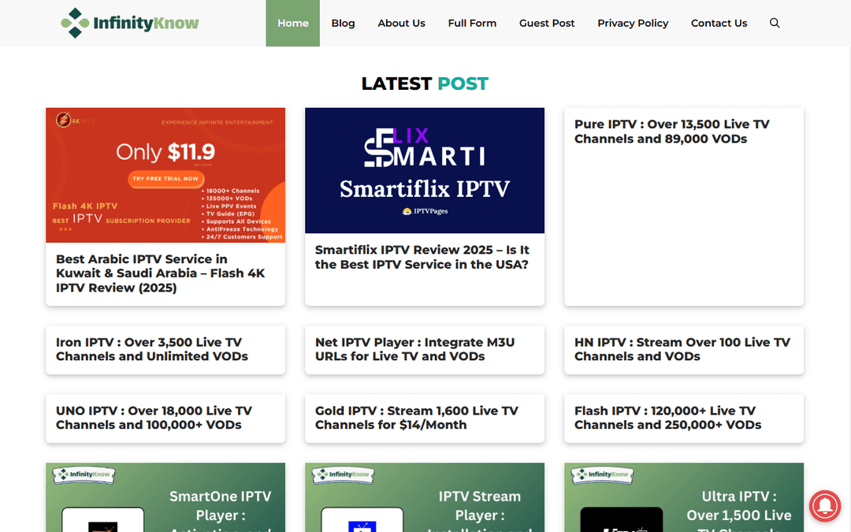
Task: Open Gold IPTV $14/Month post
Action: coord(416,418)
